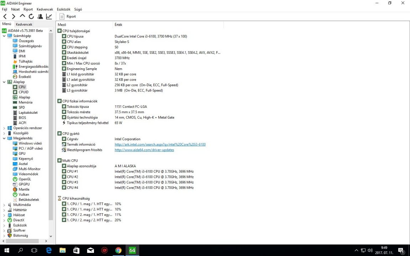Screen dimensions: 410x256
Task: Go back with the left arrow toolbar icon
Action: pos(5,16)
